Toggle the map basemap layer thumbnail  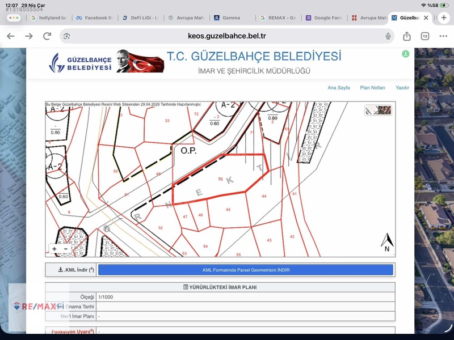pos(378,110)
